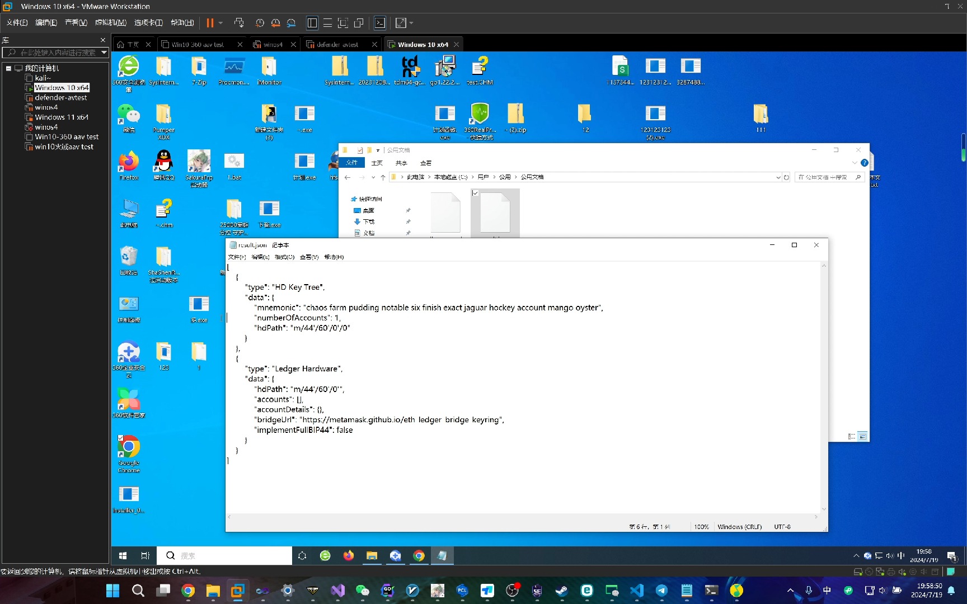Open the WeChat desktop icon

pos(129,118)
